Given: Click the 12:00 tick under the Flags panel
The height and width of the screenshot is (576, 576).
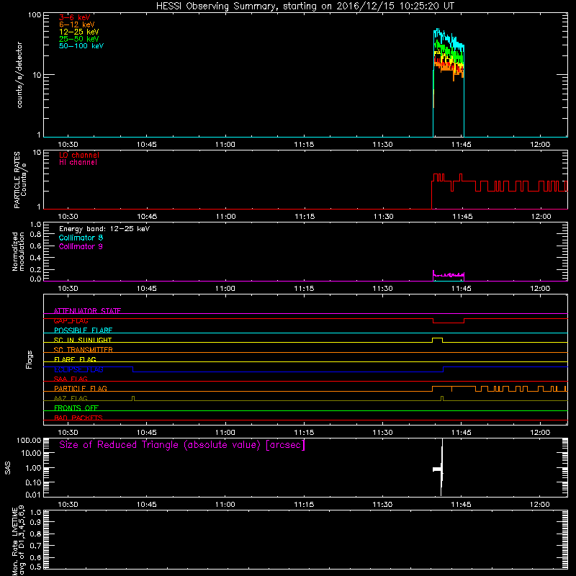Looking at the screenshot, I should (541, 433).
